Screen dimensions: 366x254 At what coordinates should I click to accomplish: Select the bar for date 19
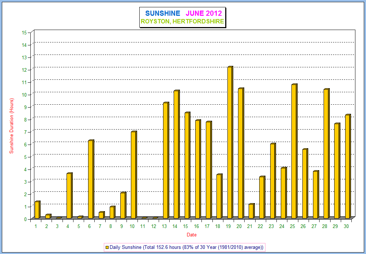[230, 142]
